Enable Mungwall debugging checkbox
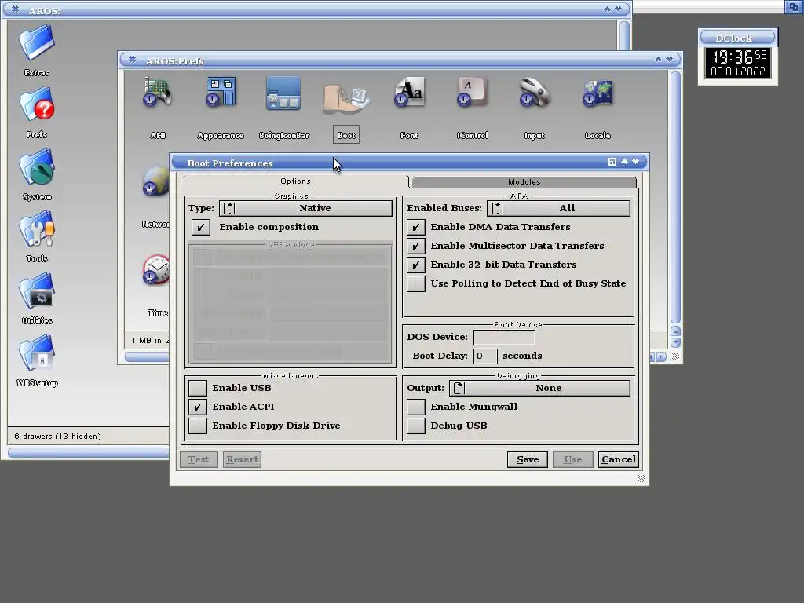 (416, 407)
